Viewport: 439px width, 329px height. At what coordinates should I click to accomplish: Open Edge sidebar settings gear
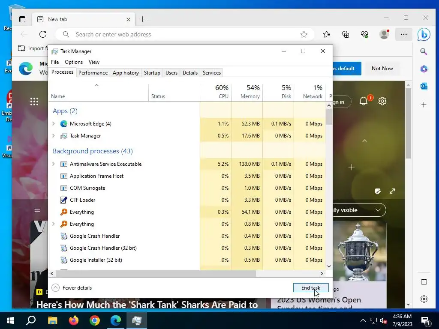click(424, 299)
